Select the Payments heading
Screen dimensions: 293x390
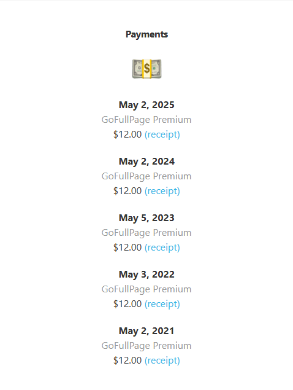(x=146, y=34)
